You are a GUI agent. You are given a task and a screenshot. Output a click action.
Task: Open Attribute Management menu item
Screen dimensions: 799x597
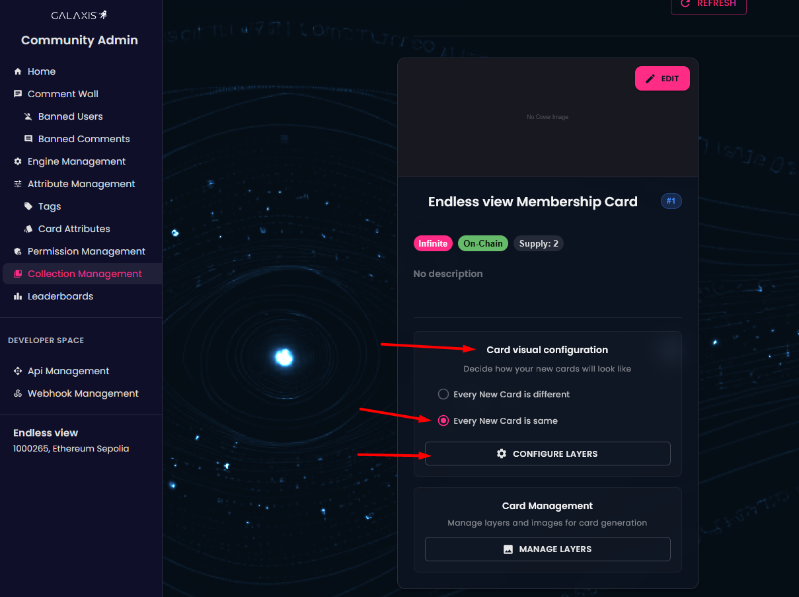[x=81, y=184]
